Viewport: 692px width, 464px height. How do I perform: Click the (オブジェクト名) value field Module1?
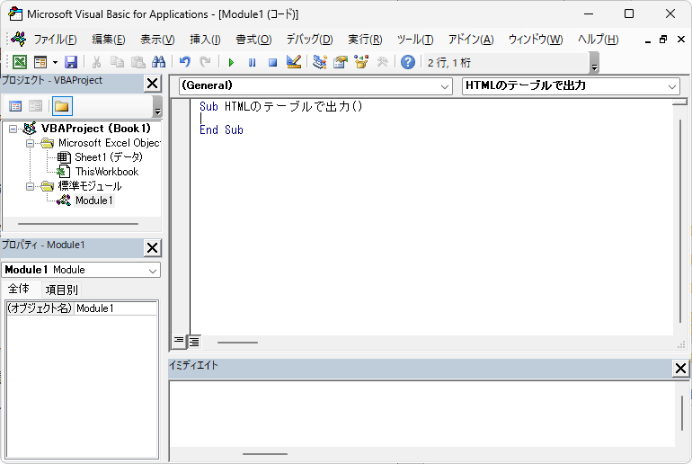(x=115, y=308)
